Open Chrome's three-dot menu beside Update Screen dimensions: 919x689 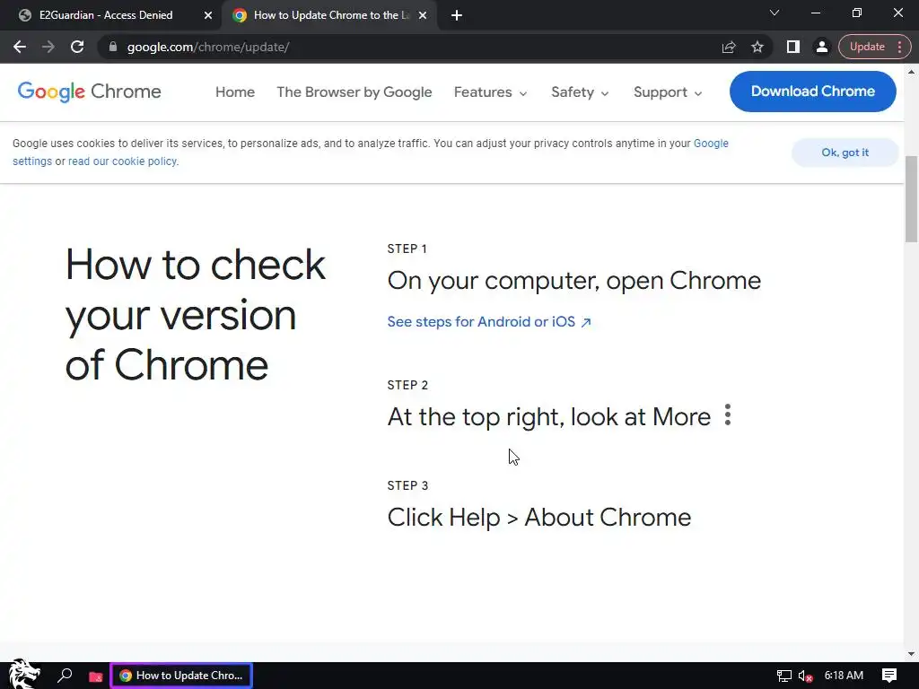click(x=899, y=47)
